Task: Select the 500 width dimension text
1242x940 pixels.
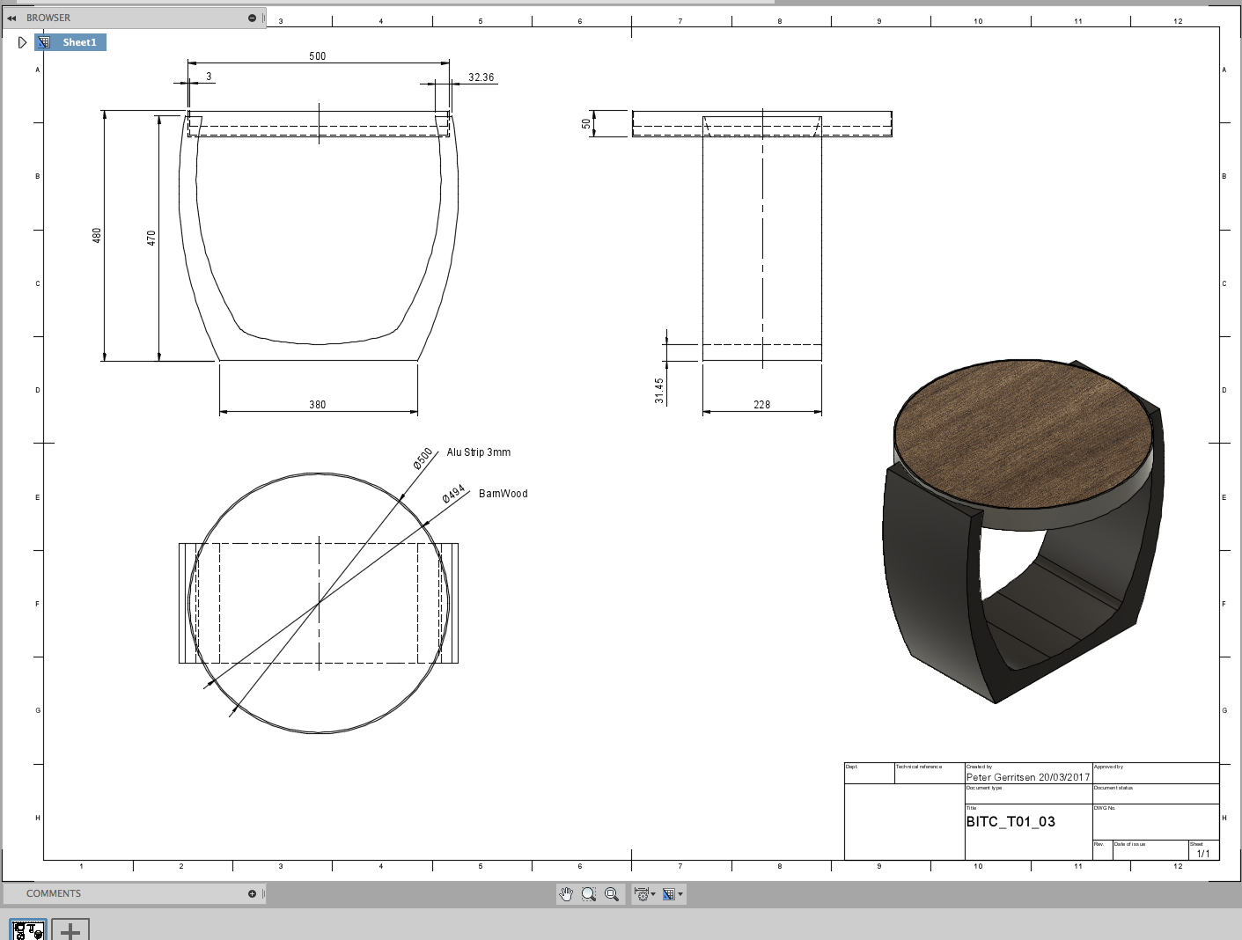Action: tap(317, 56)
